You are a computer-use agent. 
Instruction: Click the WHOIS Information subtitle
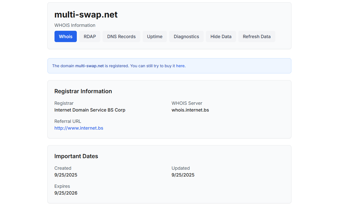[x=75, y=25]
